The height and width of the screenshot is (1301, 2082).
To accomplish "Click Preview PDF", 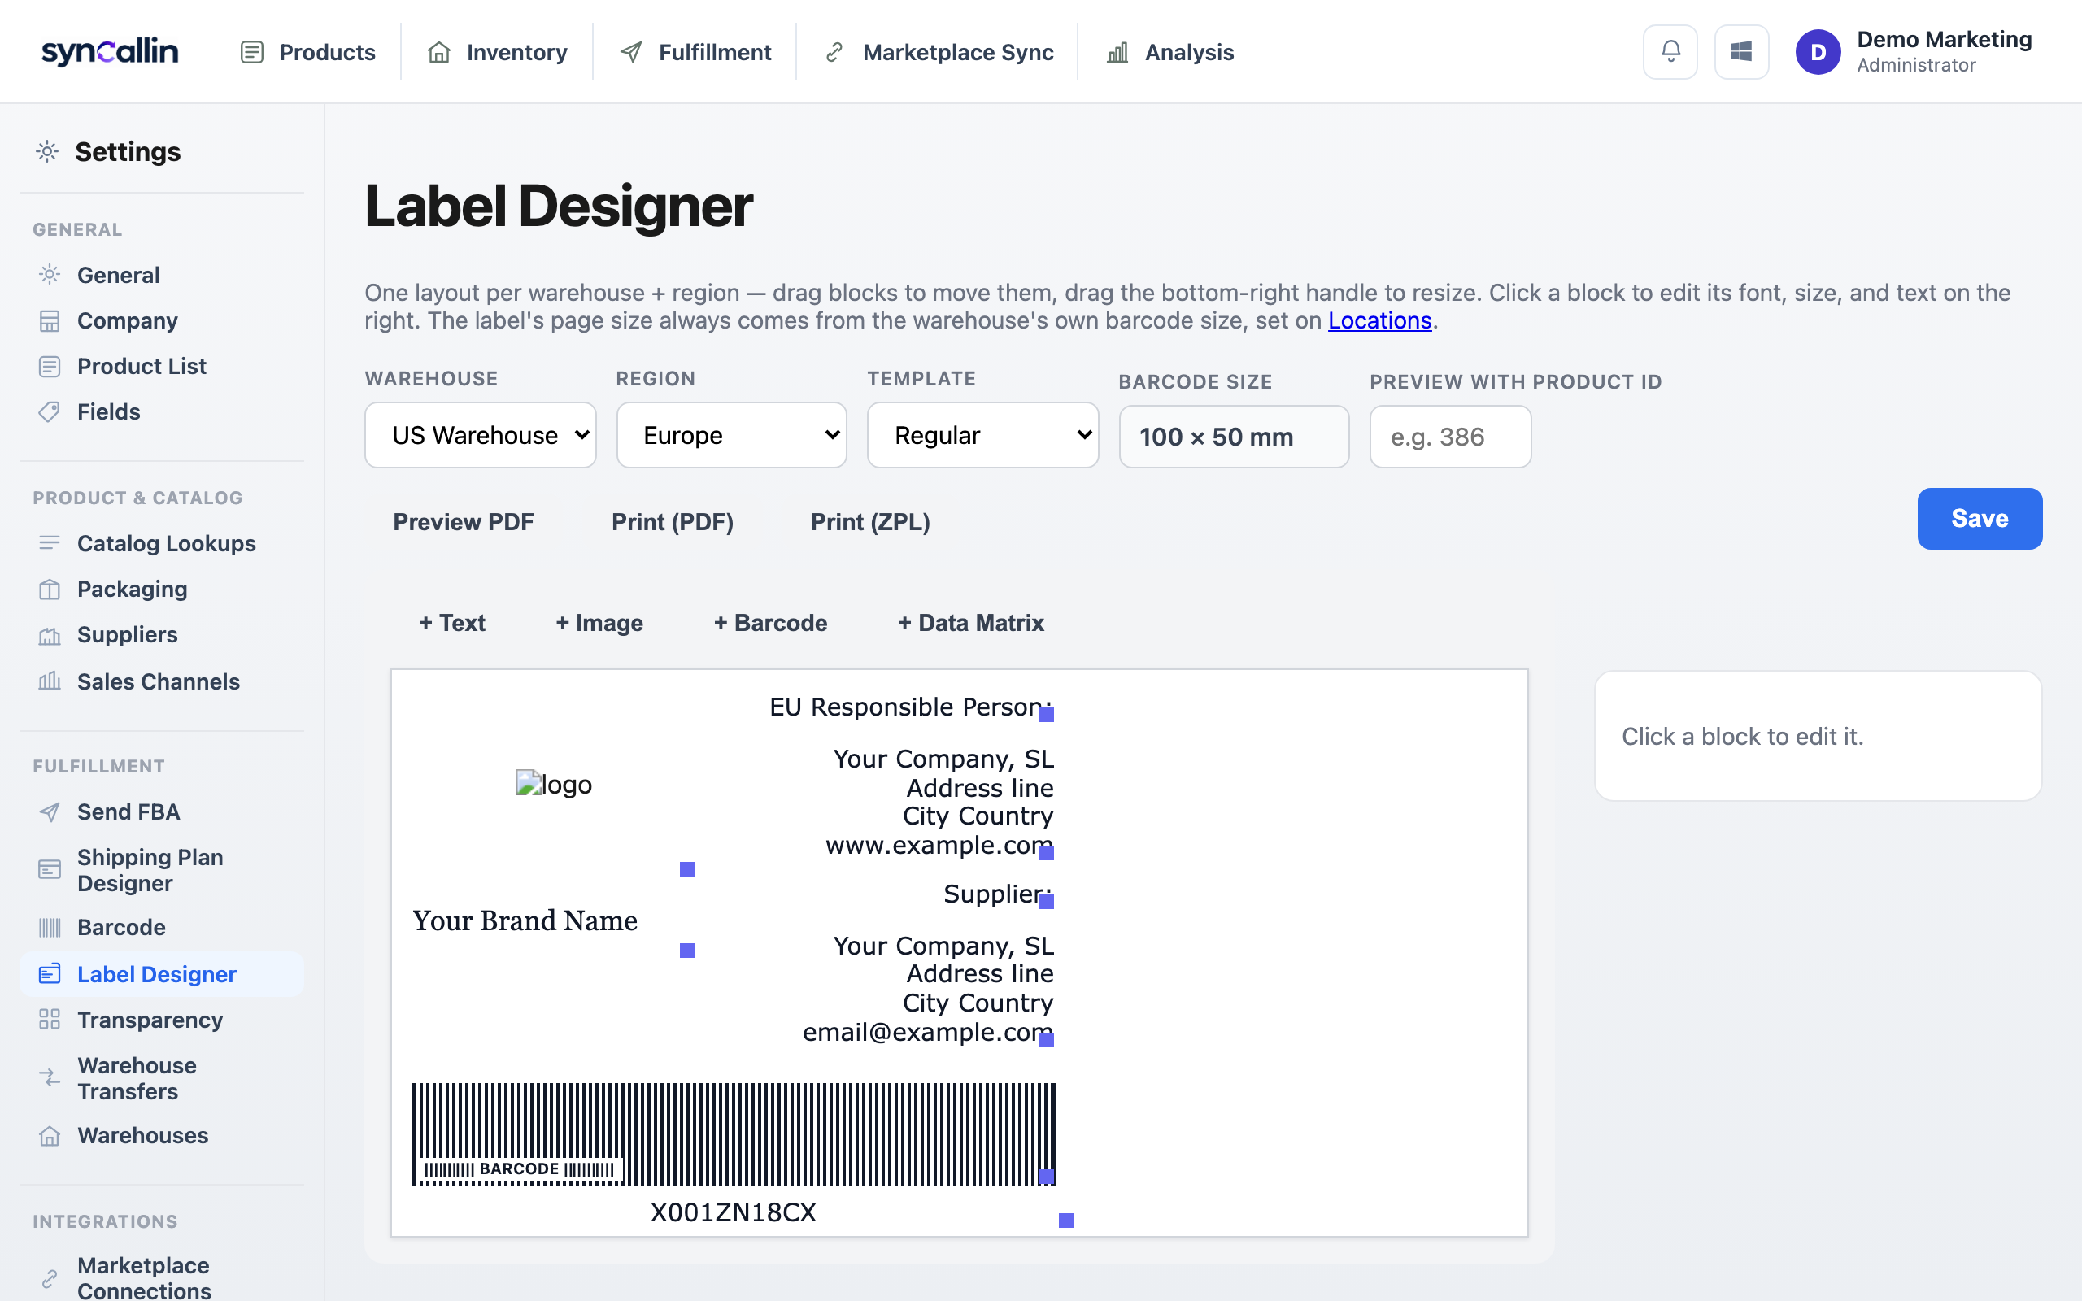I will 463,522.
